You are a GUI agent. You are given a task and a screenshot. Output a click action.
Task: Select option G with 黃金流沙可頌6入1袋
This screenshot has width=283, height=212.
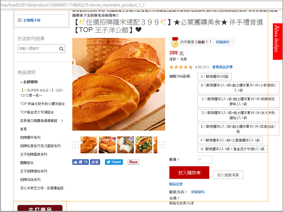[232, 149]
